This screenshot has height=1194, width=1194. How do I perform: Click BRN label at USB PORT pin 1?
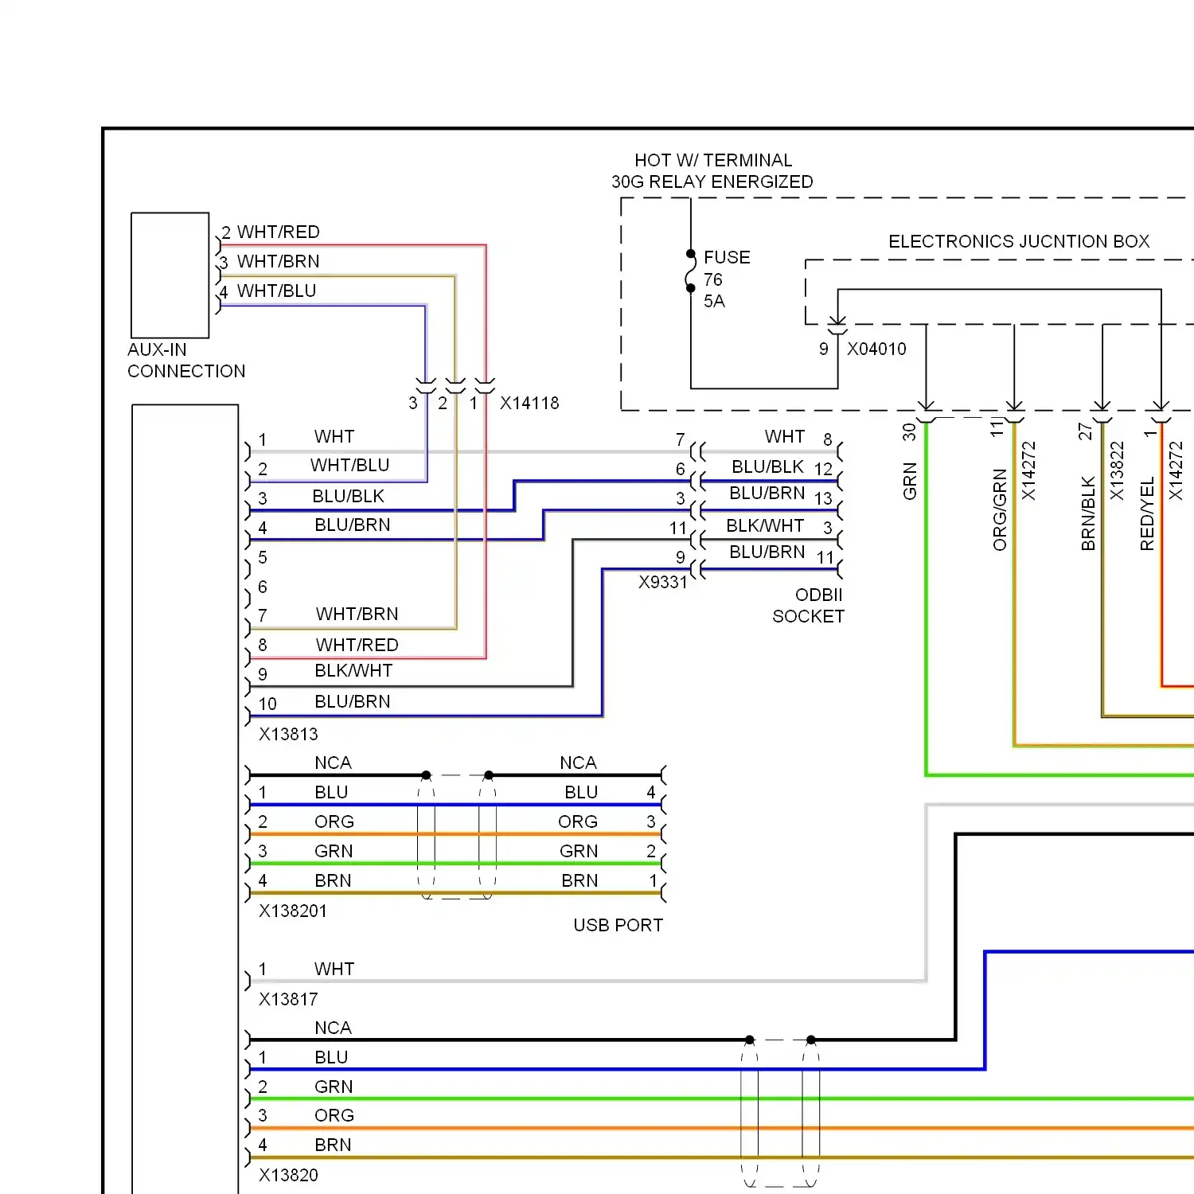click(x=579, y=880)
